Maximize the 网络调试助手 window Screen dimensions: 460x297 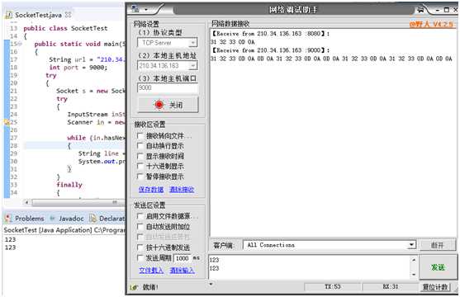point(446,10)
